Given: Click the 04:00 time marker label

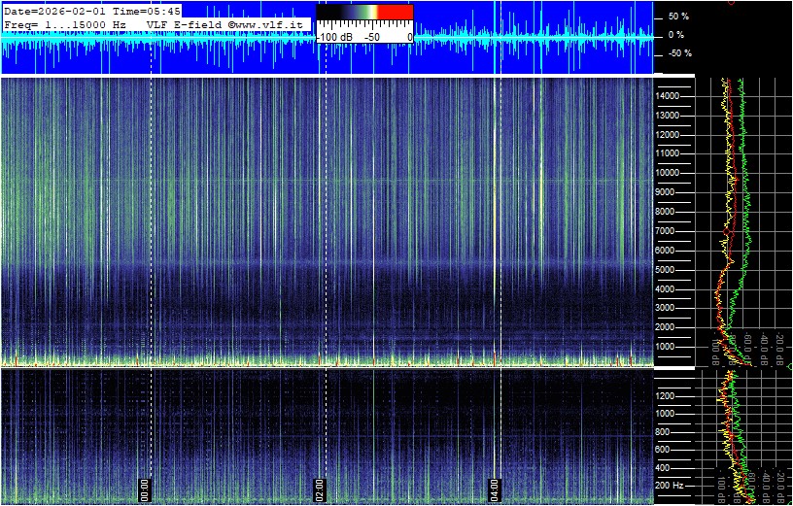Looking at the screenshot, I should coord(494,489).
